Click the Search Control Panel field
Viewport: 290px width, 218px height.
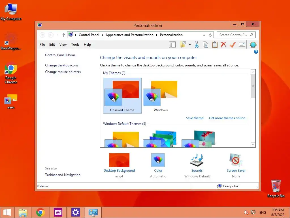tap(236, 35)
